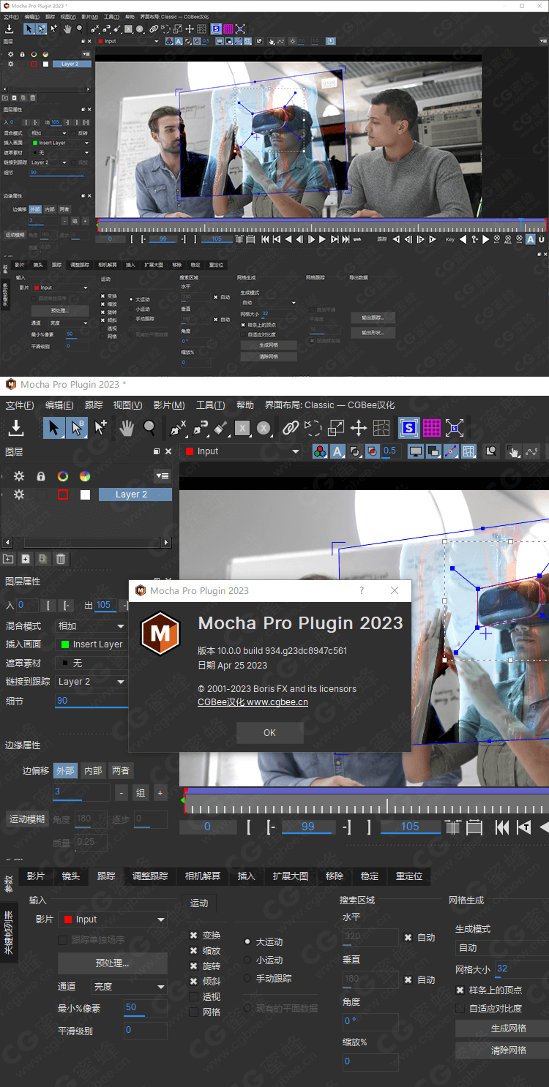
Task: Open 文件(F) menu in the enlarged menu bar
Action: (x=20, y=405)
